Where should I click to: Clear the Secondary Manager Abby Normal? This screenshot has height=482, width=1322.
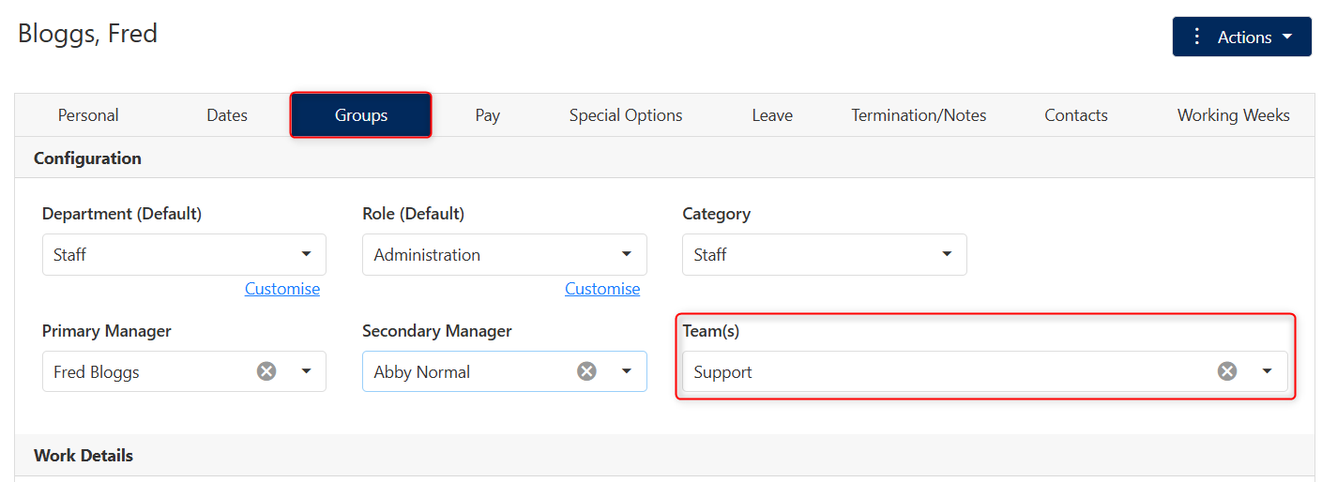pos(586,371)
